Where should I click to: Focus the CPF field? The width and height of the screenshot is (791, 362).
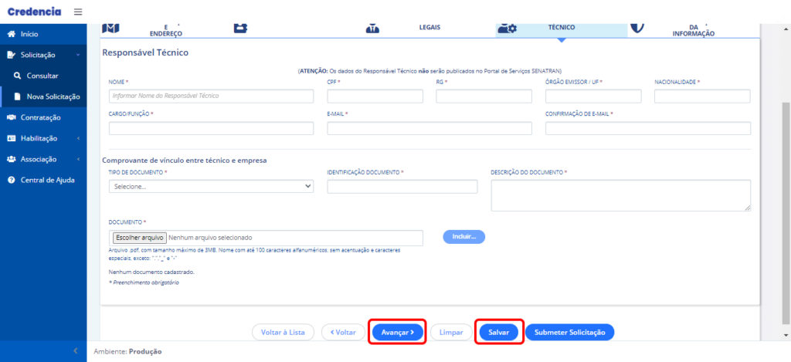pos(375,96)
